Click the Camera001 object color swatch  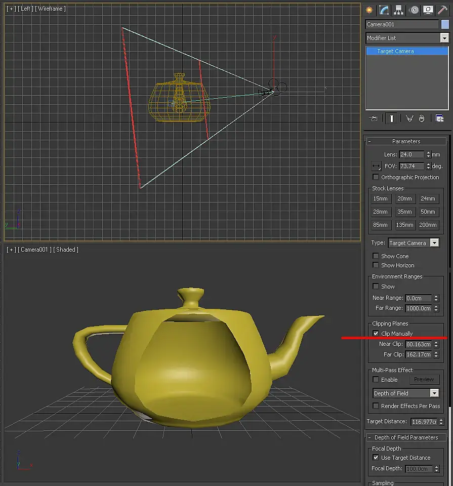point(445,24)
